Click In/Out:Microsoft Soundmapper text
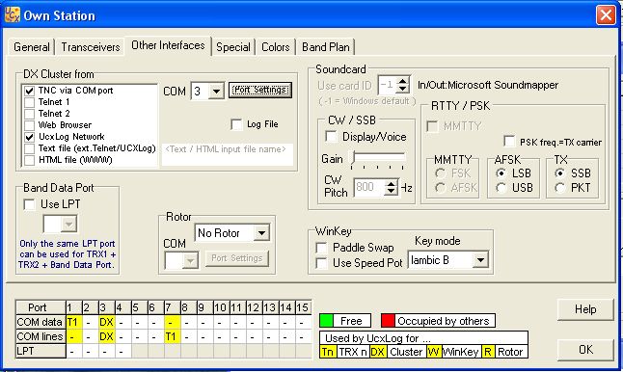 (x=488, y=85)
